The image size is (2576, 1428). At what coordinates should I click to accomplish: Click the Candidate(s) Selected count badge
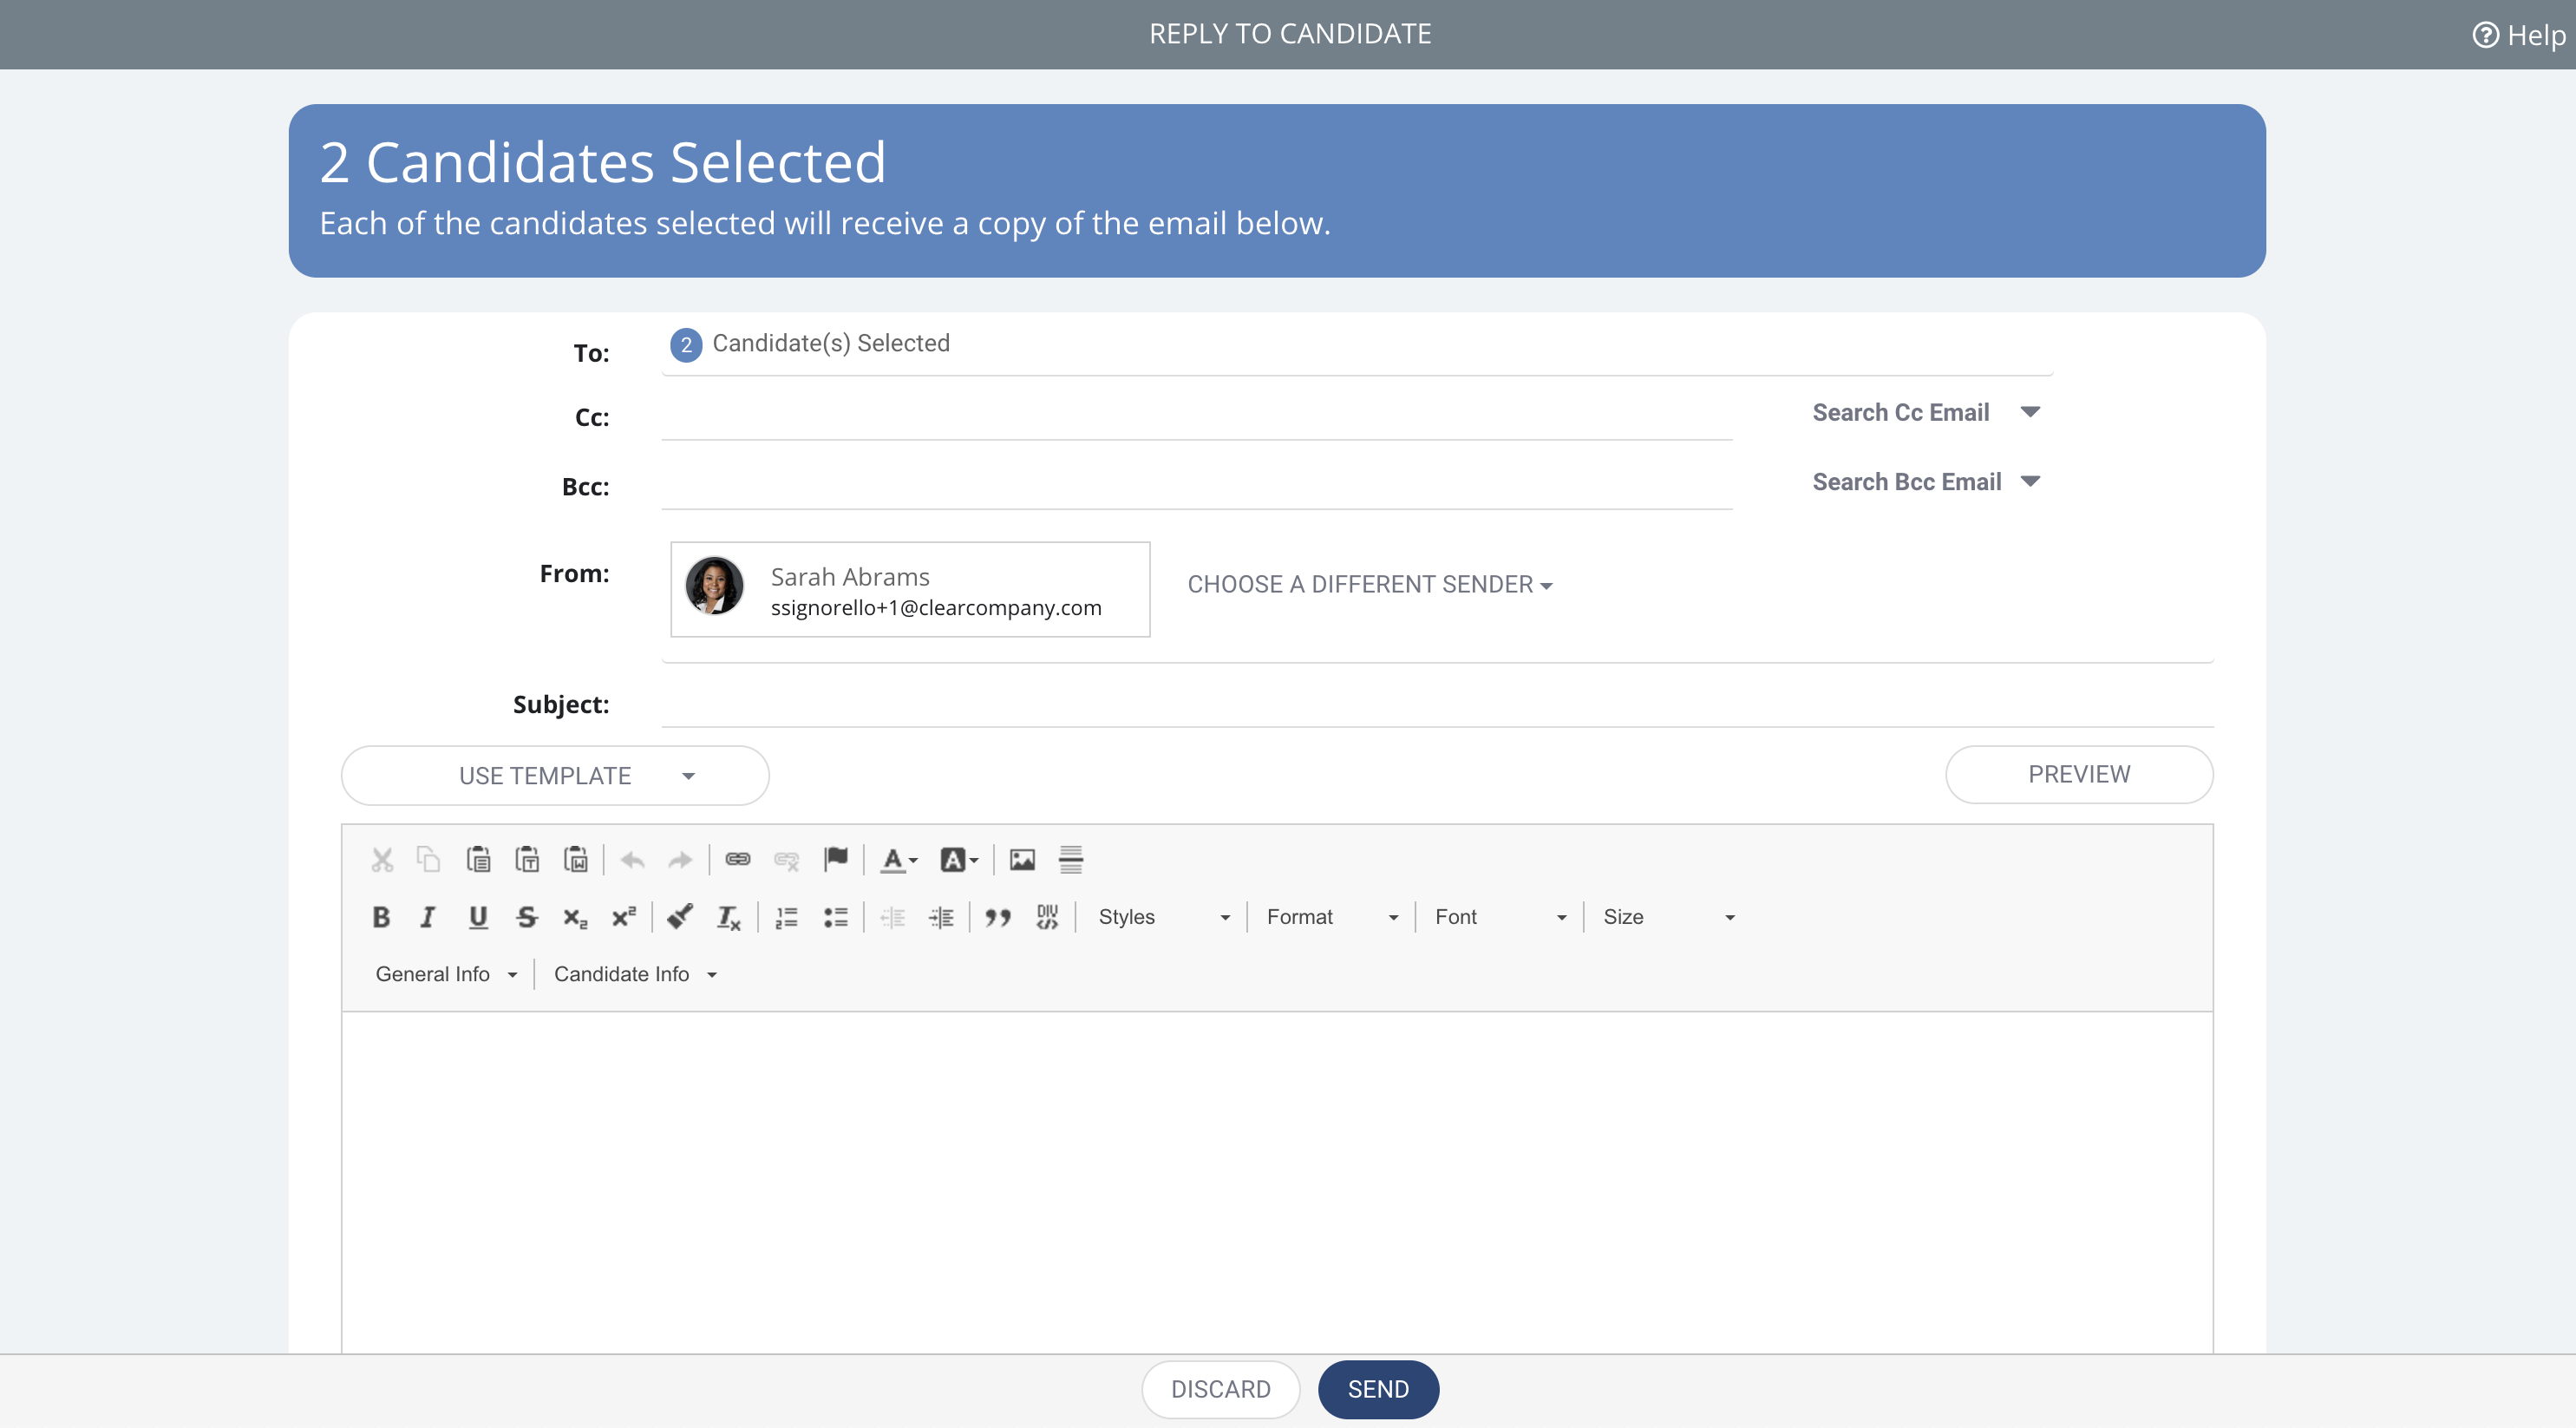[686, 345]
